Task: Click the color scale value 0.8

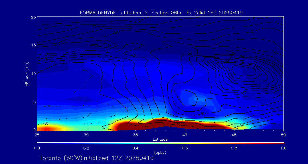Action: (234, 148)
